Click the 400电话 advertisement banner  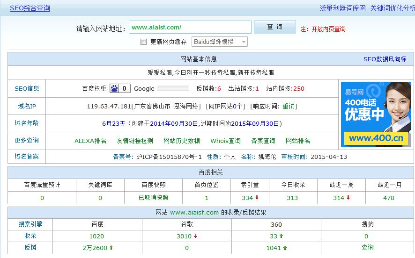376,114
